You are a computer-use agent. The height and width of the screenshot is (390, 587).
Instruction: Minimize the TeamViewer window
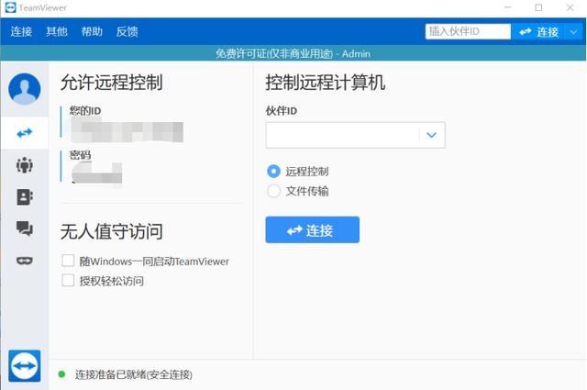507,7
